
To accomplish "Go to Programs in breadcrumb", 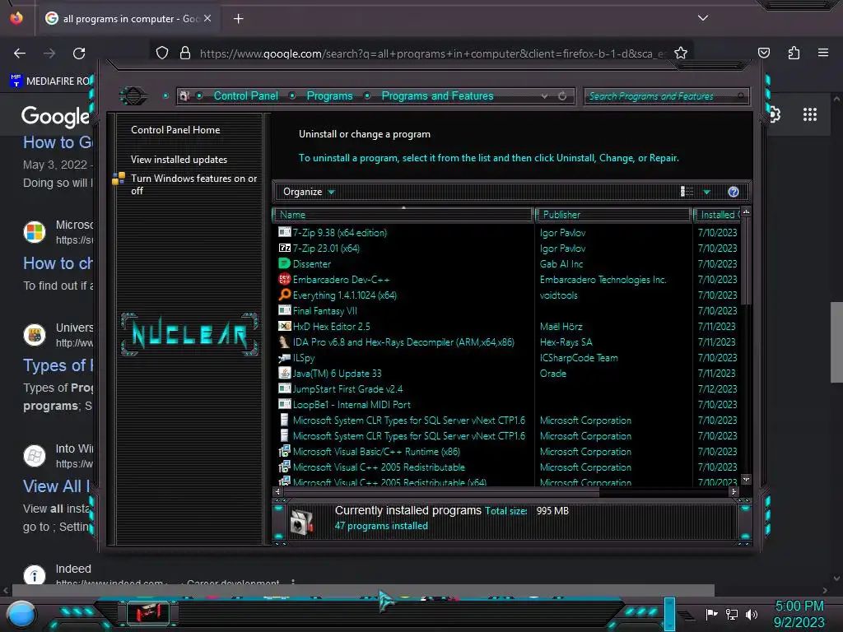I will pos(329,95).
